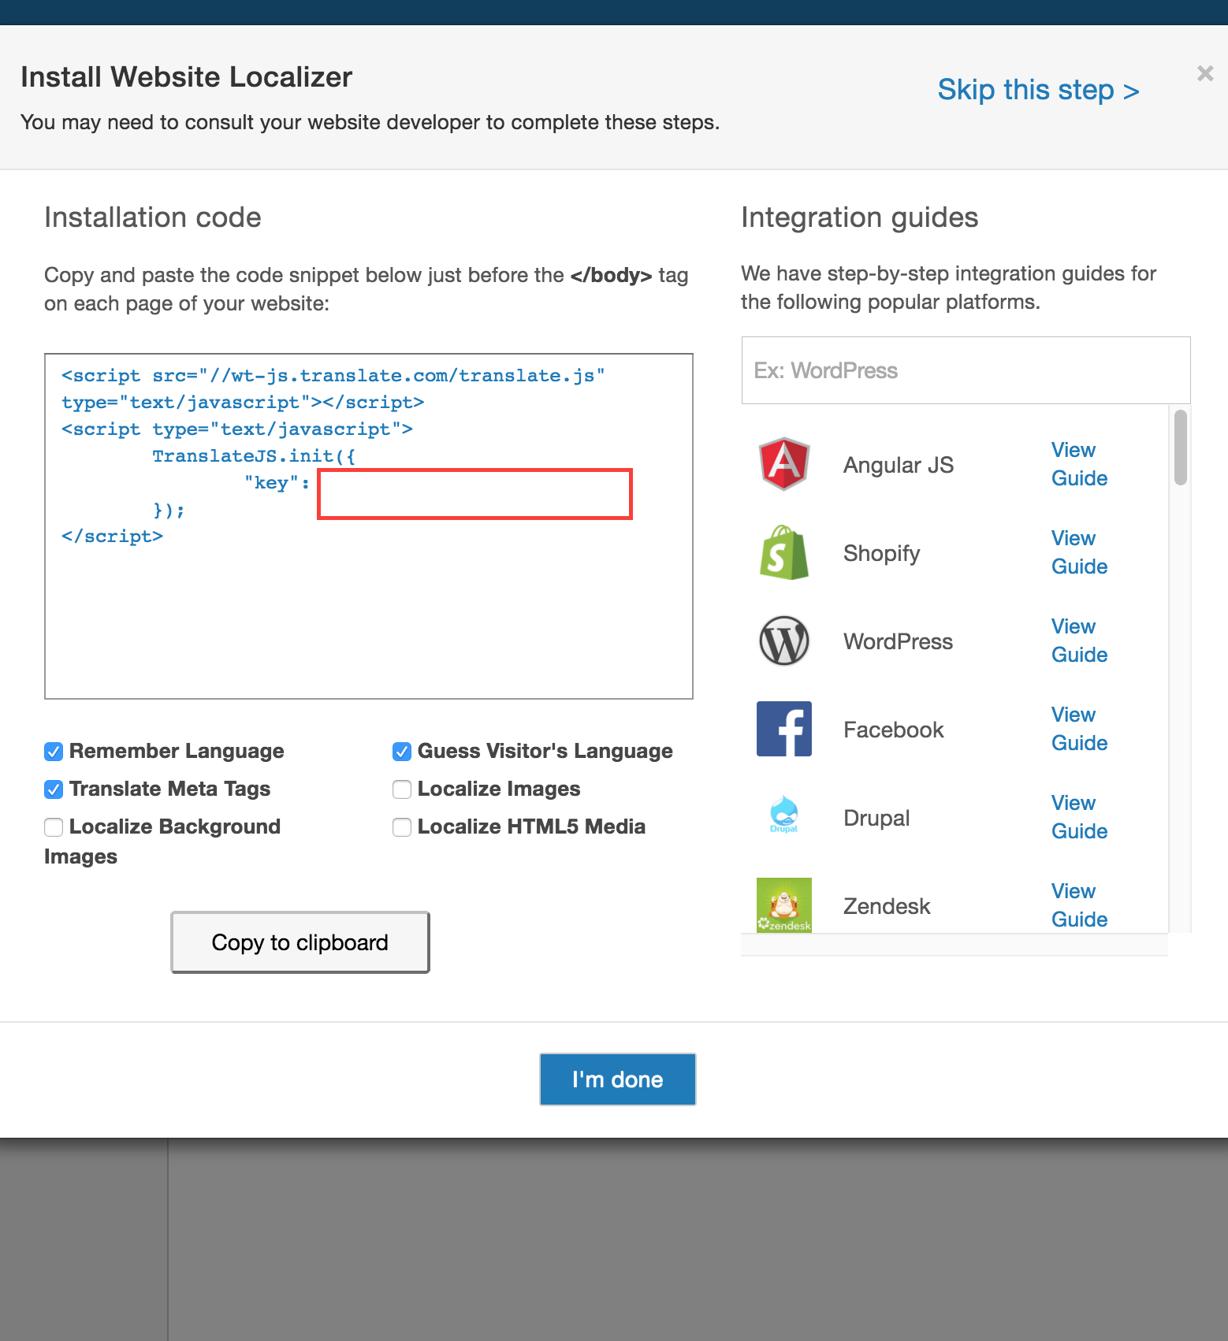Image resolution: width=1228 pixels, height=1341 pixels.
Task: Click the Shopify bag icon
Action: (x=783, y=552)
